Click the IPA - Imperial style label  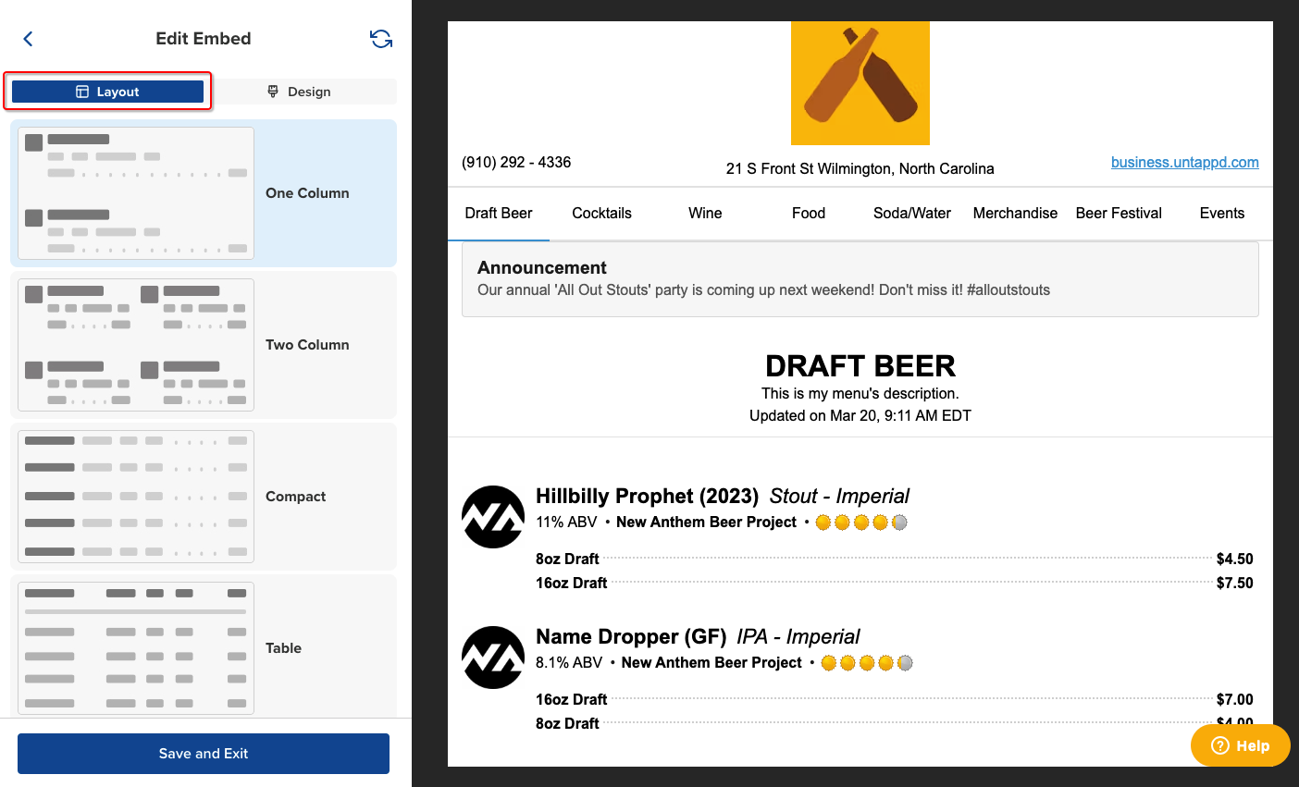[798, 637]
